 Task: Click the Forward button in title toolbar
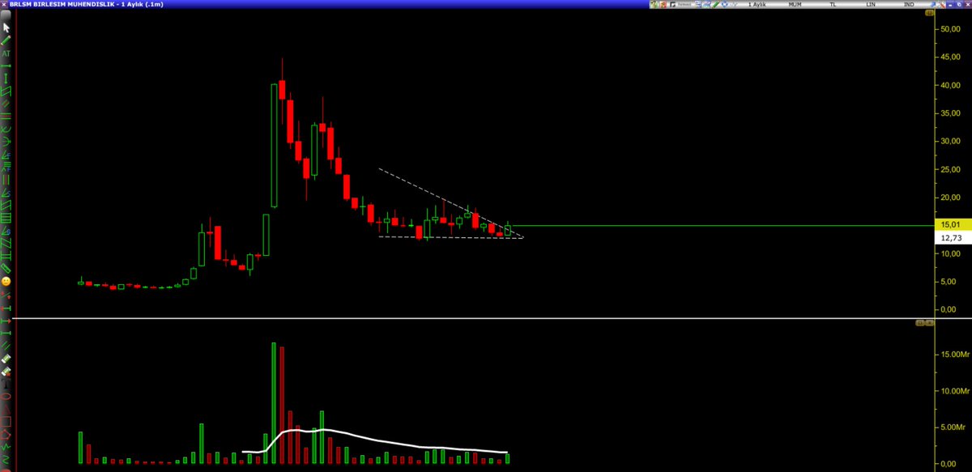point(684,5)
